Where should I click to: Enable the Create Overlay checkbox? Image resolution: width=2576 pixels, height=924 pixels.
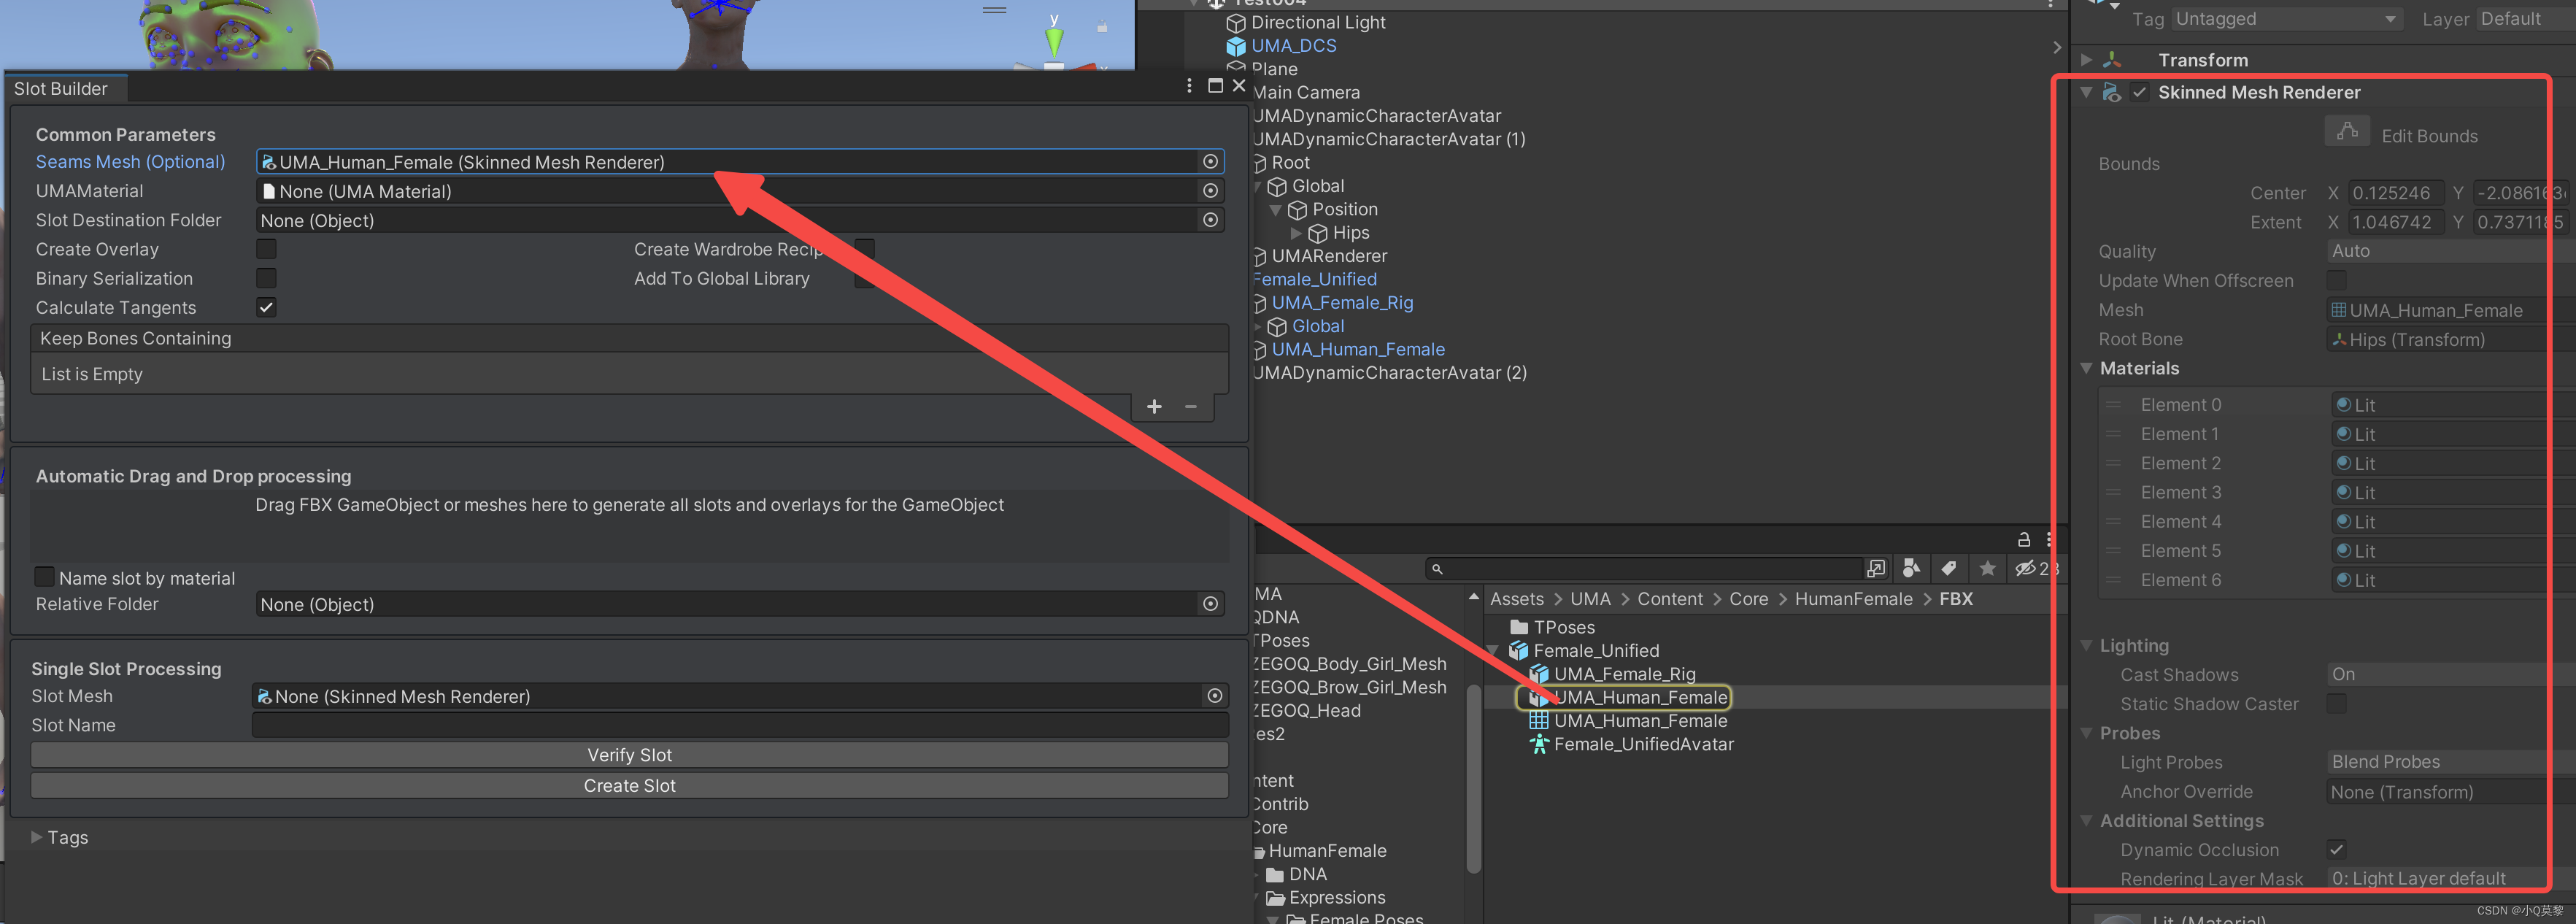click(x=266, y=249)
